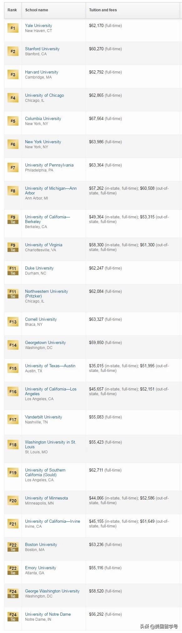
Task: Click the Tuition and fees column header
Action: (103, 10)
